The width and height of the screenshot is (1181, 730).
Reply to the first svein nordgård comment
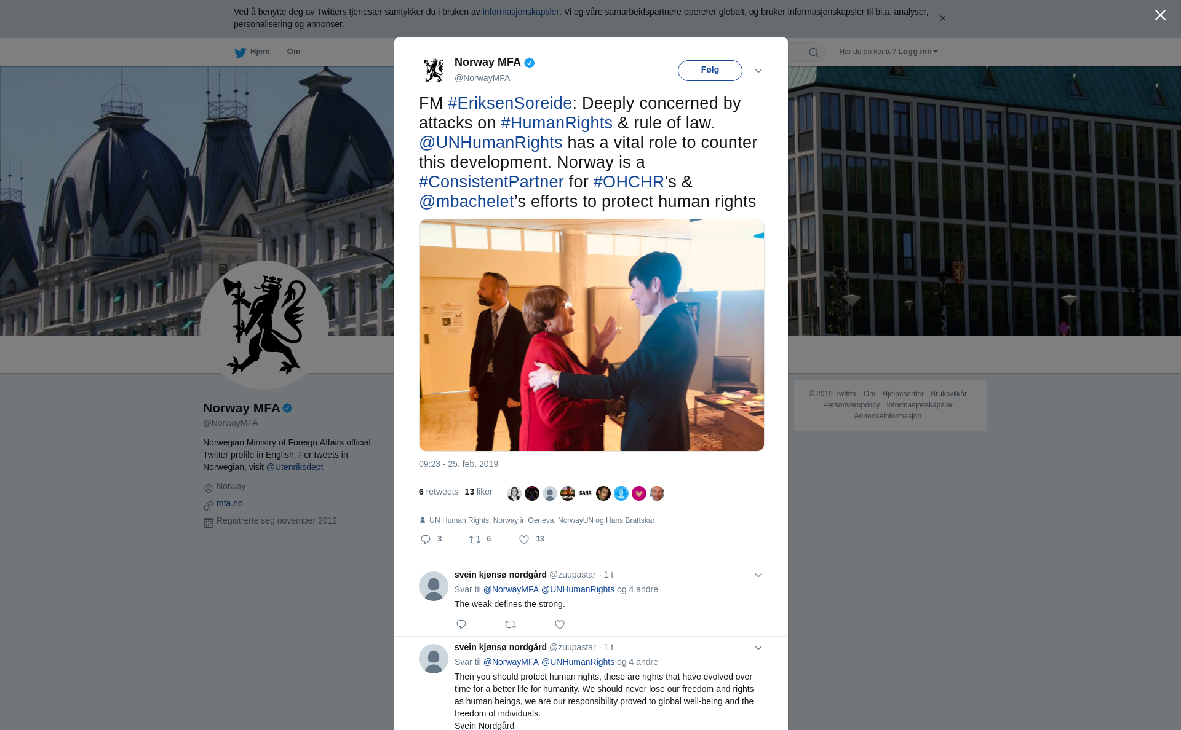(461, 624)
